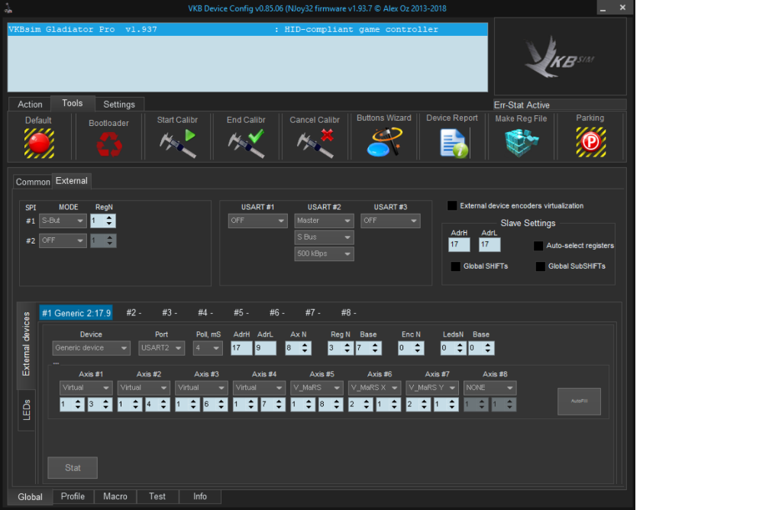
Task: Launch the Bootloader icon
Action: pos(108,144)
